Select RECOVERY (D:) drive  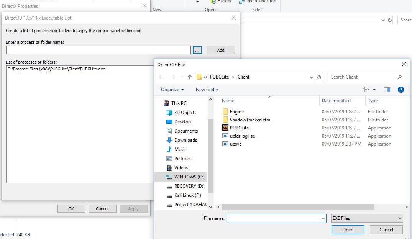pyautogui.click(x=189, y=186)
